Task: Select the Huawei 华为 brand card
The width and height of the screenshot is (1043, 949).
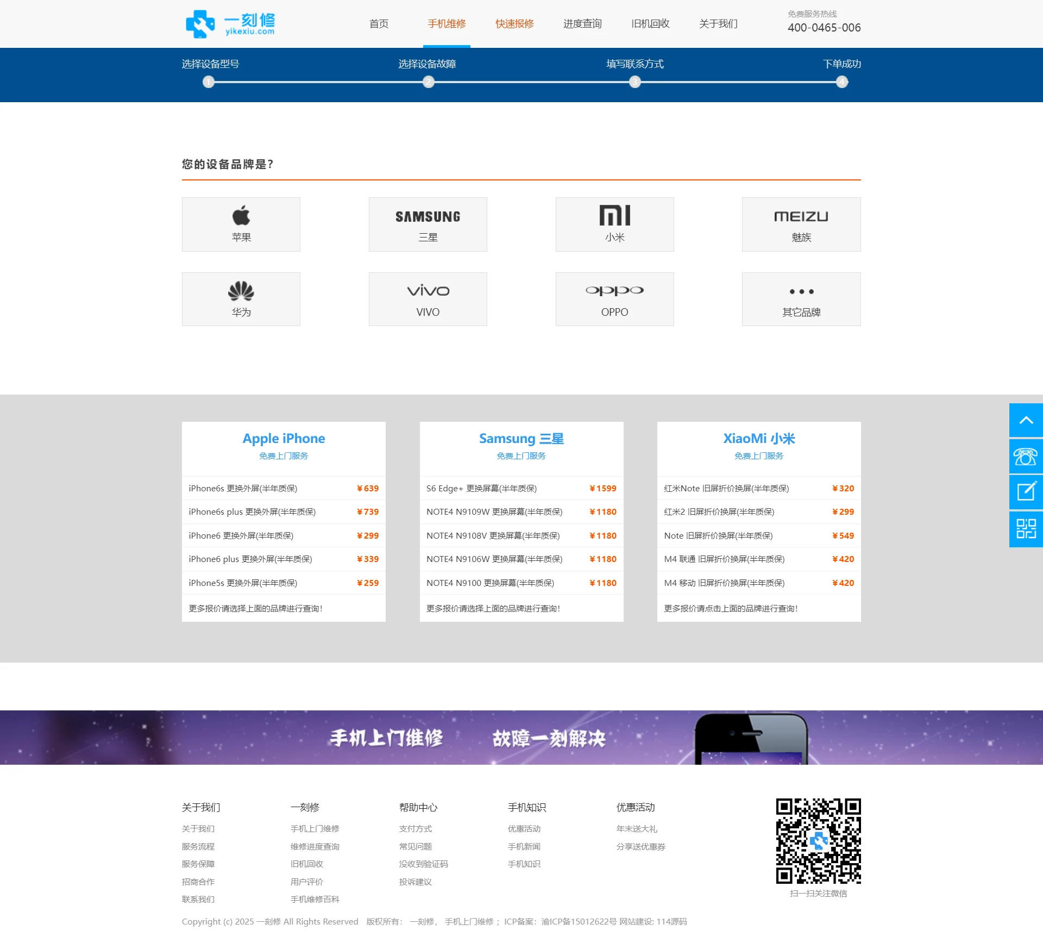Action: [x=241, y=298]
